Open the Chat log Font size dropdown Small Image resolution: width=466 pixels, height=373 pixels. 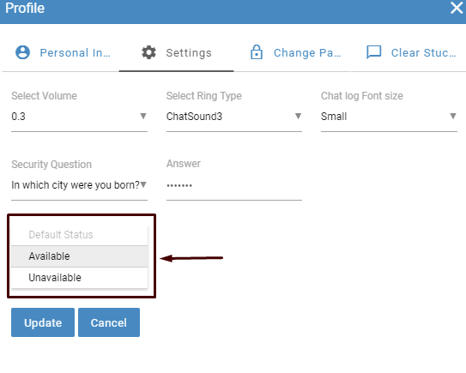point(389,117)
